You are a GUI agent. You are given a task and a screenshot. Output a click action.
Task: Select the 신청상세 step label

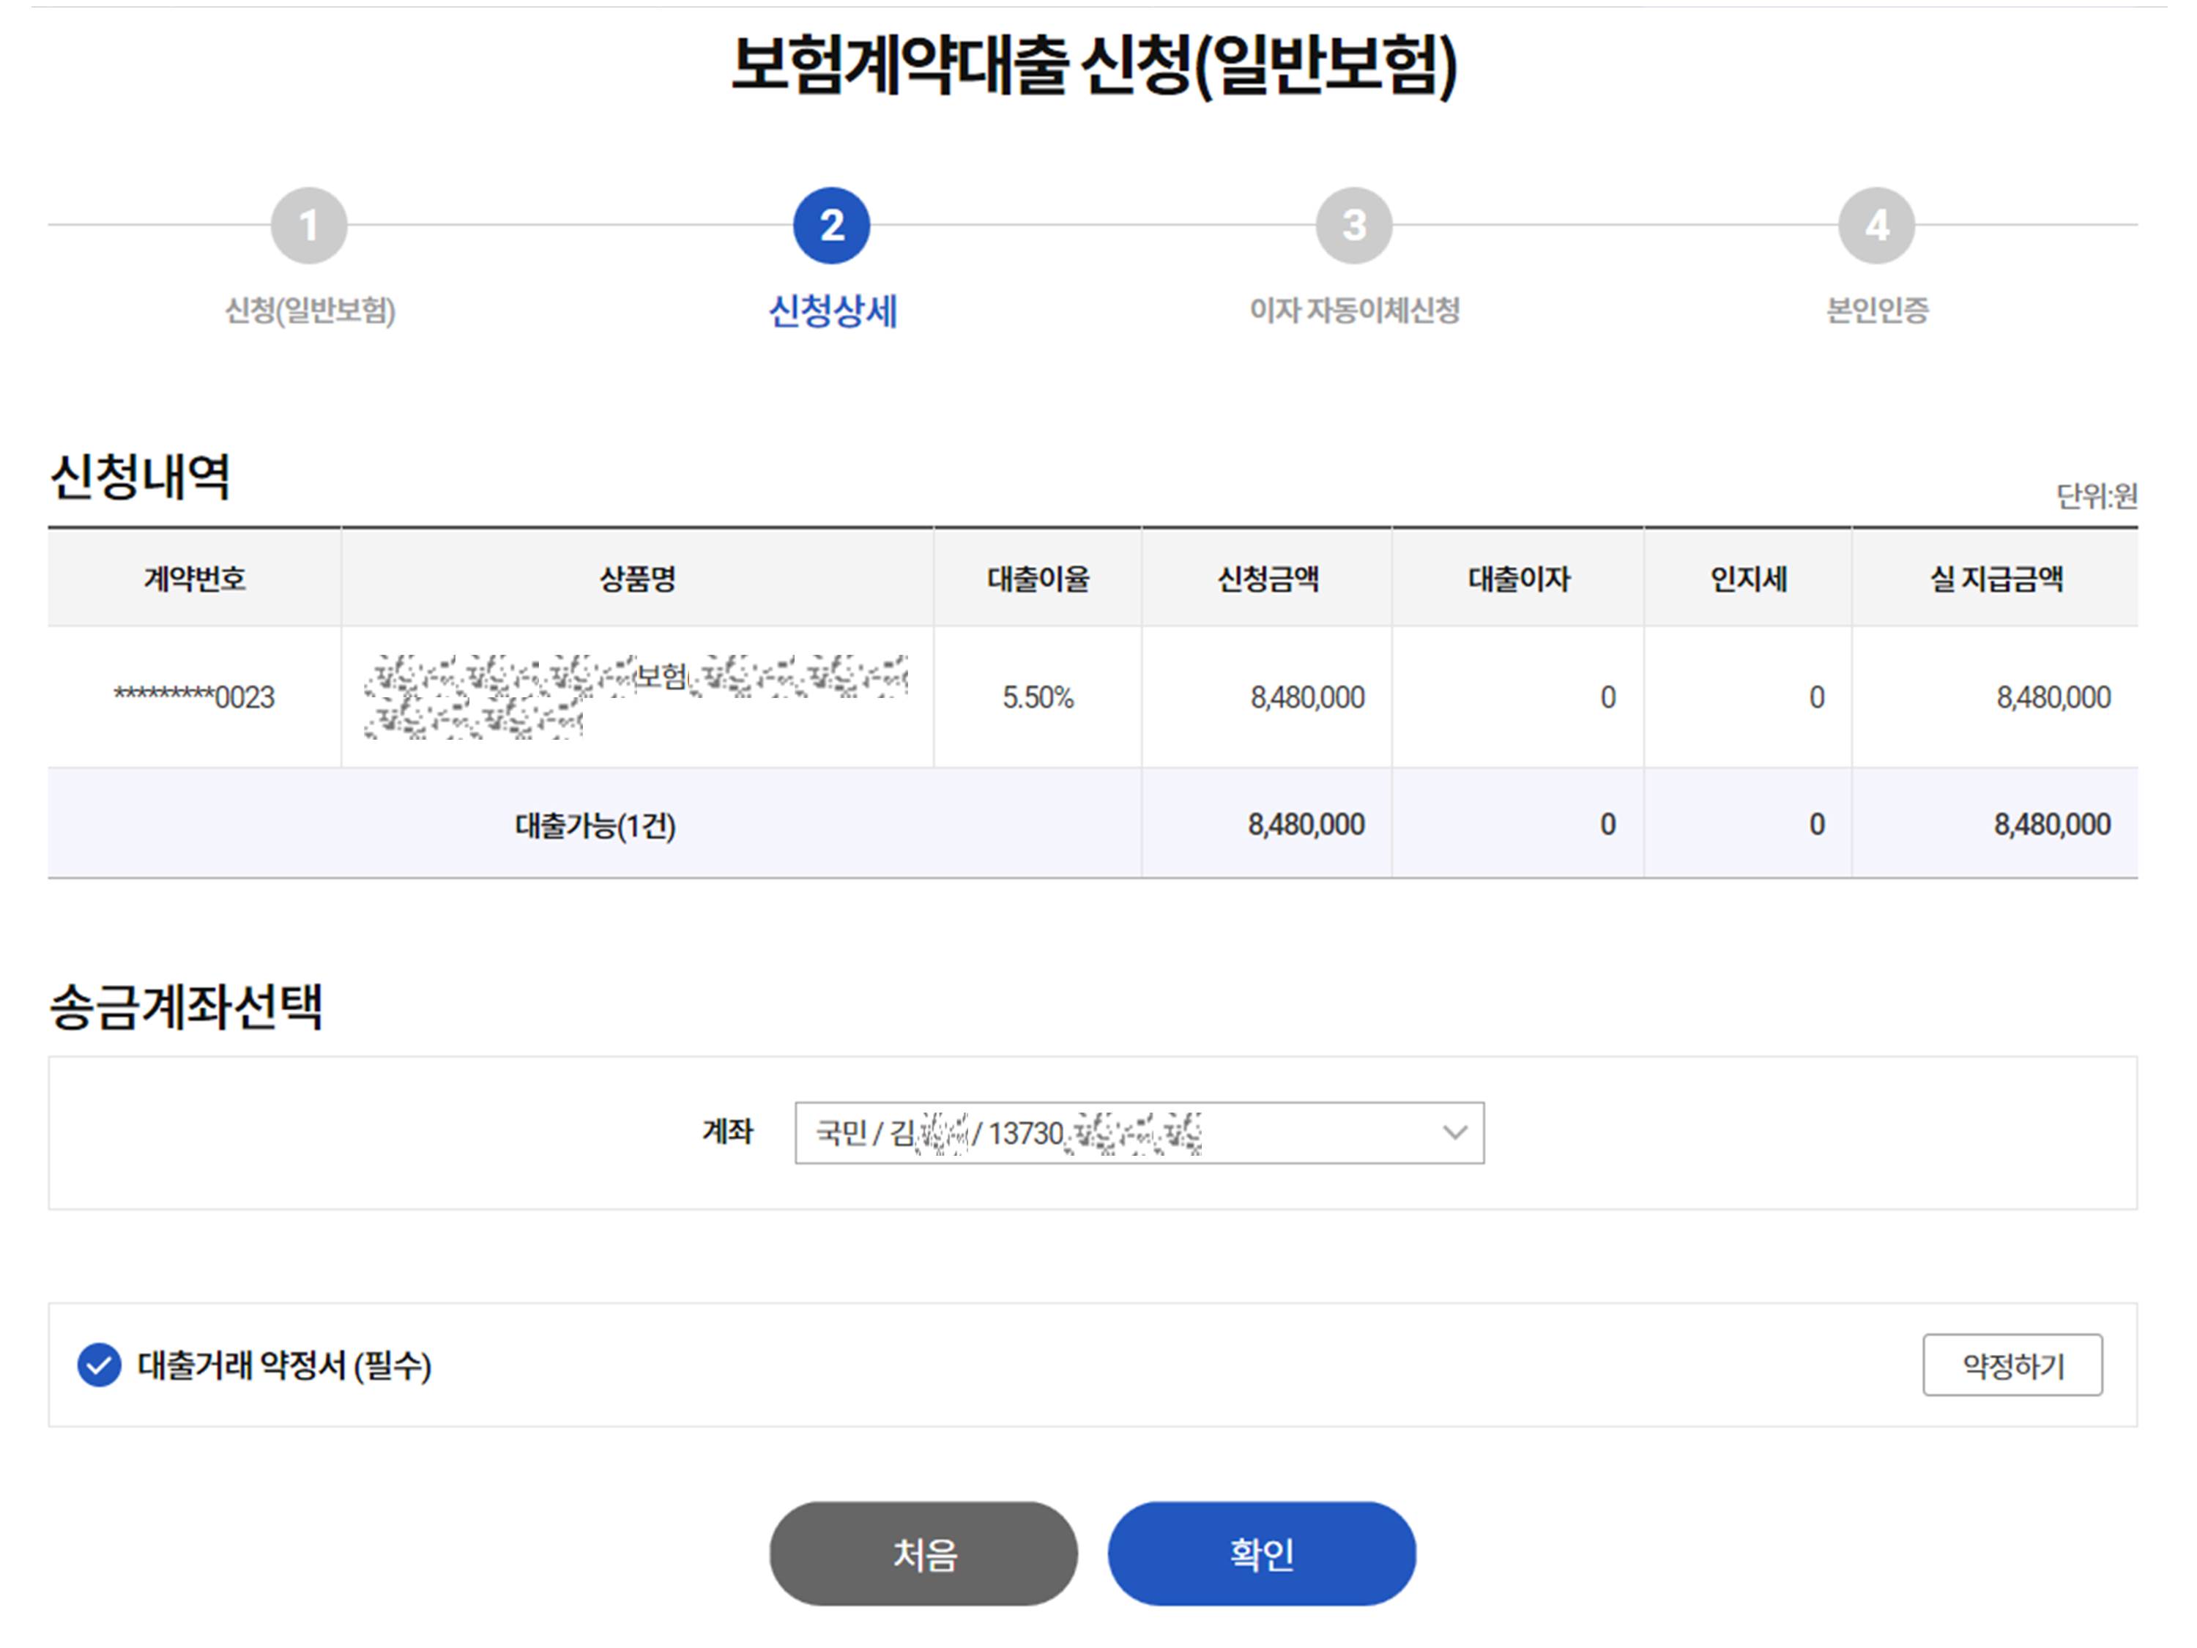click(x=833, y=311)
